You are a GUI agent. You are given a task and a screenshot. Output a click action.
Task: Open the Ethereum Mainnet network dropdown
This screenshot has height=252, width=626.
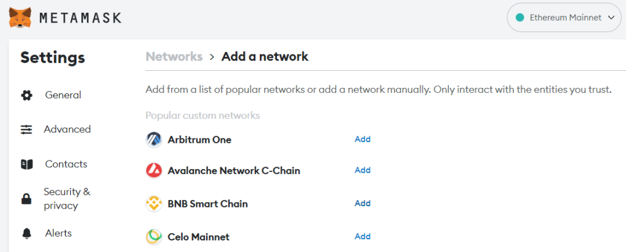pyautogui.click(x=564, y=18)
